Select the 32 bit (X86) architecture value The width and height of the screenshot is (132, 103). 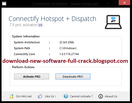pyautogui.click(x=67, y=42)
